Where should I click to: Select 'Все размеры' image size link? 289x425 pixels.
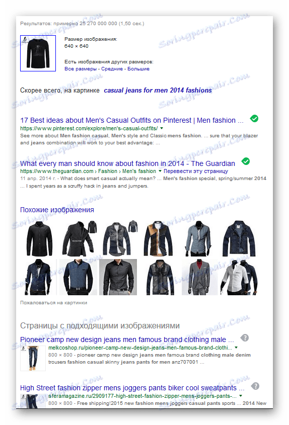(x=81, y=69)
